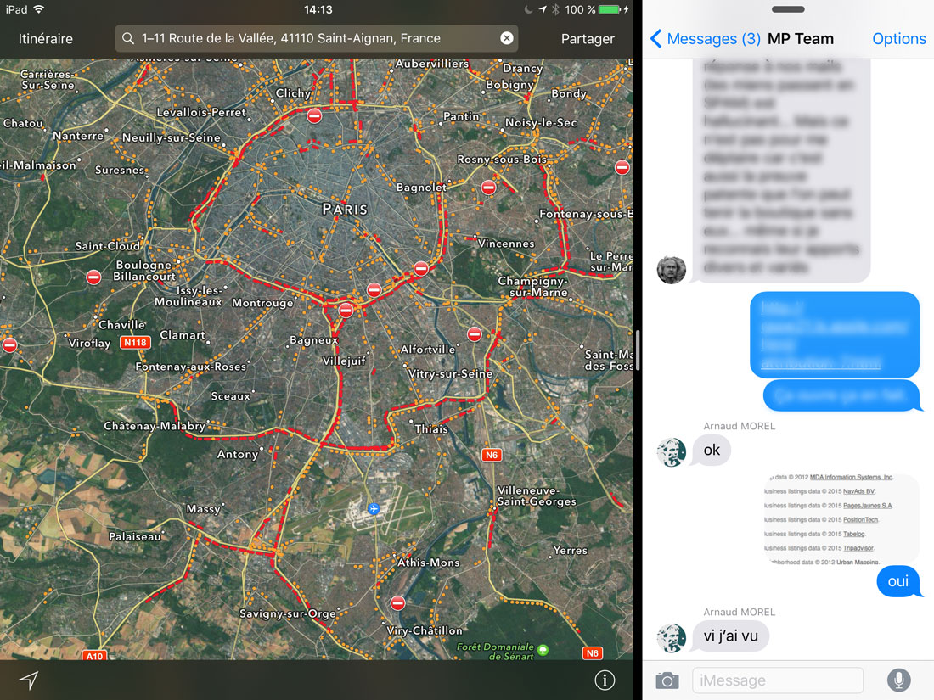
Task: Tap the blurred link in blue bubble
Action: pos(834,334)
